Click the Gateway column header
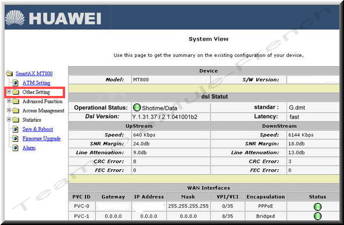Viewport: 344px width, 225px height. point(113,197)
